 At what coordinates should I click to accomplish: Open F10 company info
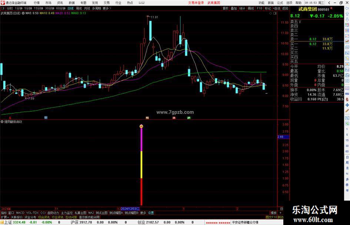[x=259, y=8]
